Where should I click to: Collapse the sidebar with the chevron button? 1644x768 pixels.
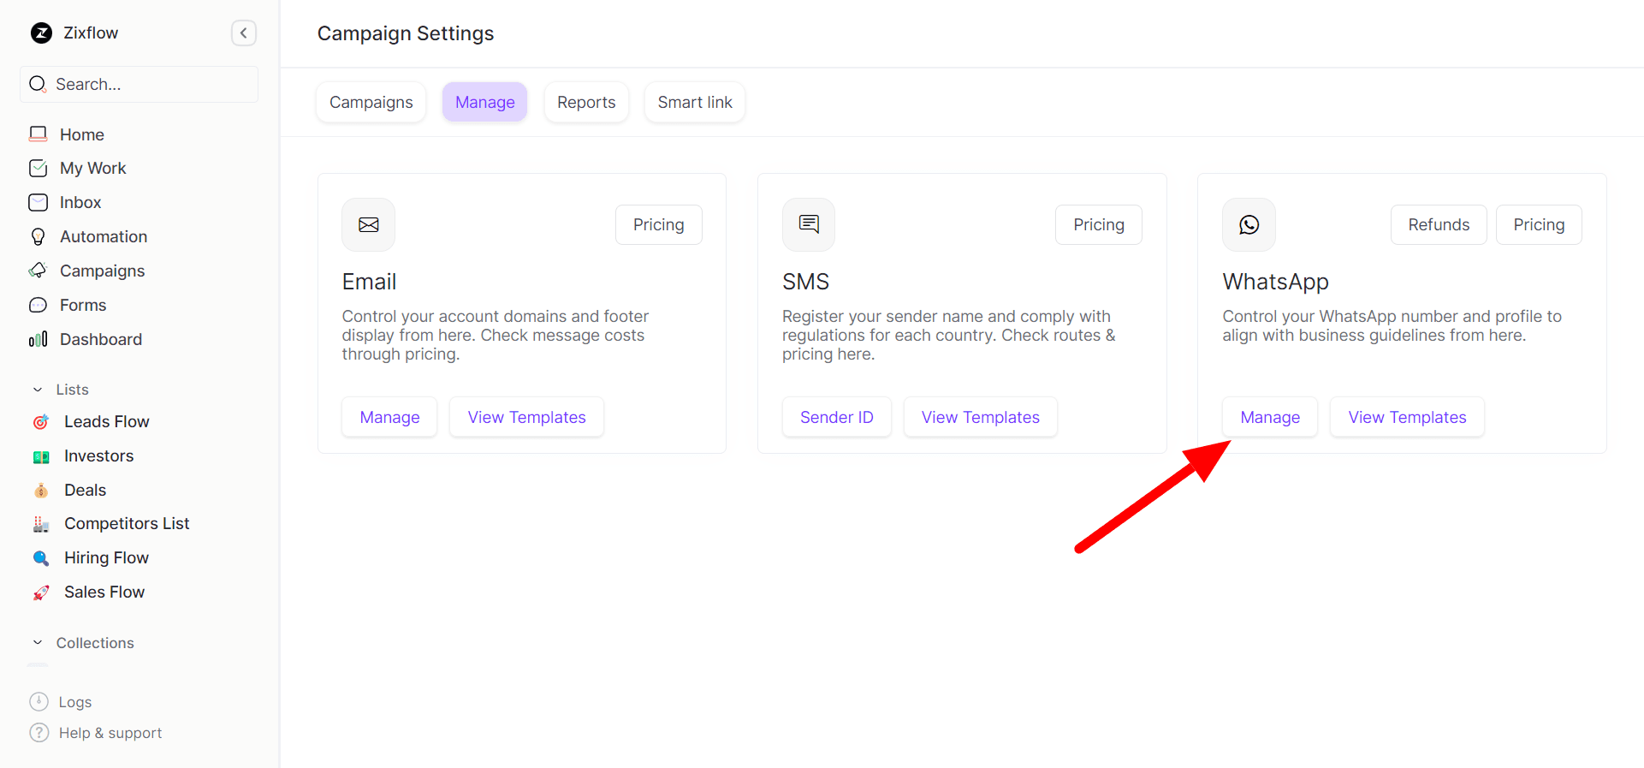point(243,33)
